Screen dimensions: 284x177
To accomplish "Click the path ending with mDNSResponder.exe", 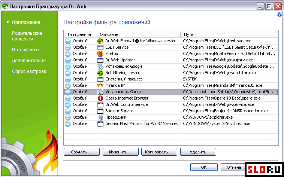I will pos(225,111).
